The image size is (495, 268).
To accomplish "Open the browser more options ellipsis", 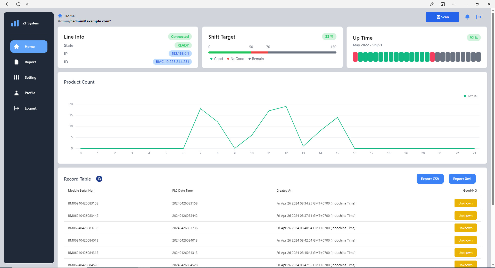I will point(454,4).
